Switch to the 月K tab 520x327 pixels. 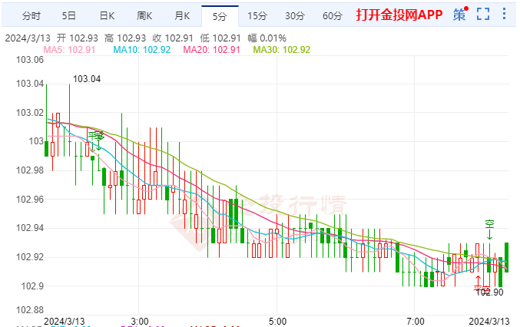point(182,15)
